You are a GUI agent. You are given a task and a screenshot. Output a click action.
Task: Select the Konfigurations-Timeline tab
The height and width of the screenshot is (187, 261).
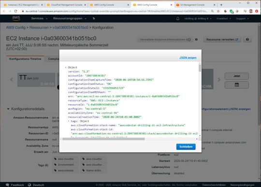click(25, 59)
